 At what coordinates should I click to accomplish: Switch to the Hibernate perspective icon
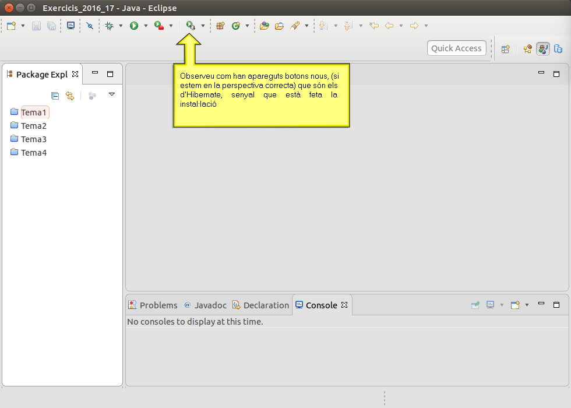[527, 49]
